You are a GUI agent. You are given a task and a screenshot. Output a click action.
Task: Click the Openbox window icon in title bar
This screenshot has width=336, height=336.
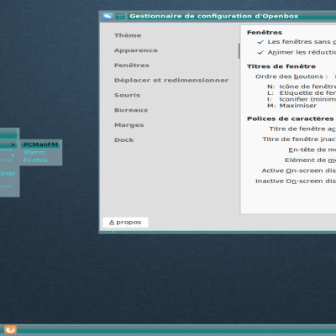point(108,17)
